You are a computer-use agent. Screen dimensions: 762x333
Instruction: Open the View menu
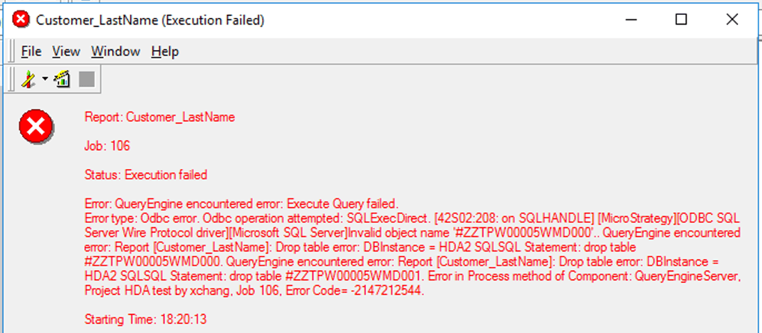click(x=66, y=52)
